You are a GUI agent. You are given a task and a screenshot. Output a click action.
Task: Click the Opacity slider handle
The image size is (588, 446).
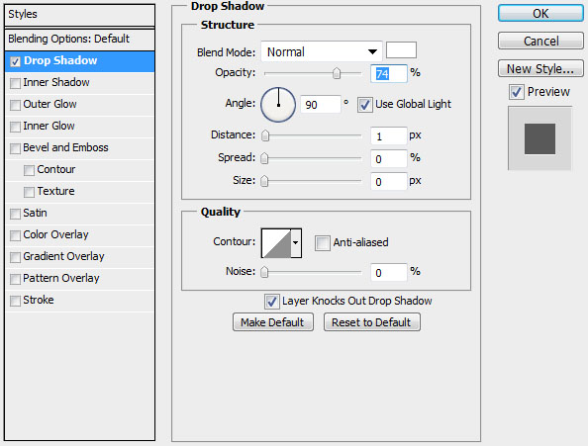(337, 73)
